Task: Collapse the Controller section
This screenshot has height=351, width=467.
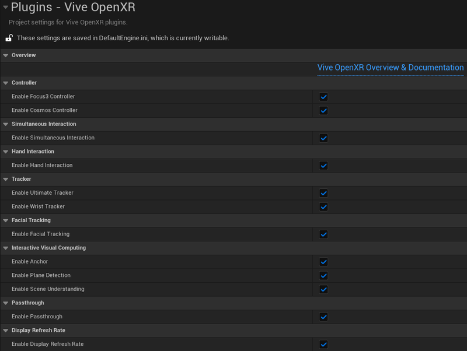Action: tap(5, 83)
